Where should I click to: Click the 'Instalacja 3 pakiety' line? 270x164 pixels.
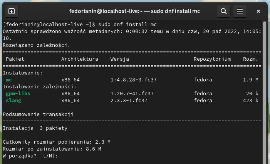(x=35, y=128)
